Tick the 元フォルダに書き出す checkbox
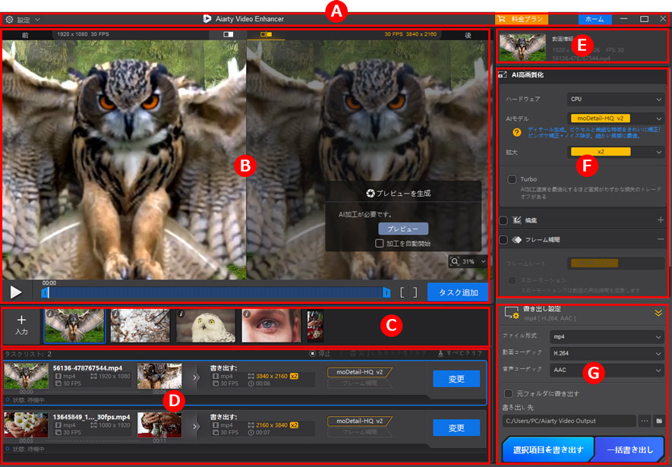Screen dimensions: 672x467 pos(508,393)
